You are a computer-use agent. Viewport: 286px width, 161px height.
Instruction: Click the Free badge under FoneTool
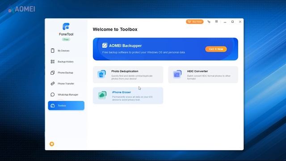(x=66, y=39)
